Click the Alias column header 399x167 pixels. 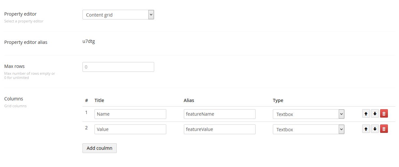click(x=189, y=100)
